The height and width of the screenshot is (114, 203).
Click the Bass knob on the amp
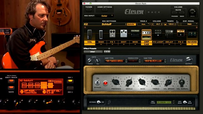[x=142, y=82]
